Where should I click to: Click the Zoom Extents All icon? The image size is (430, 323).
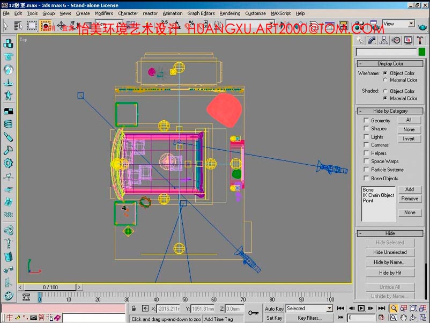(x=422, y=309)
